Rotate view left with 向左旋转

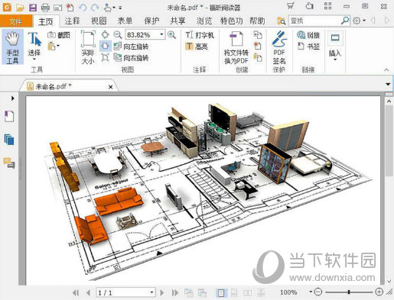click(x=132, y=47)
